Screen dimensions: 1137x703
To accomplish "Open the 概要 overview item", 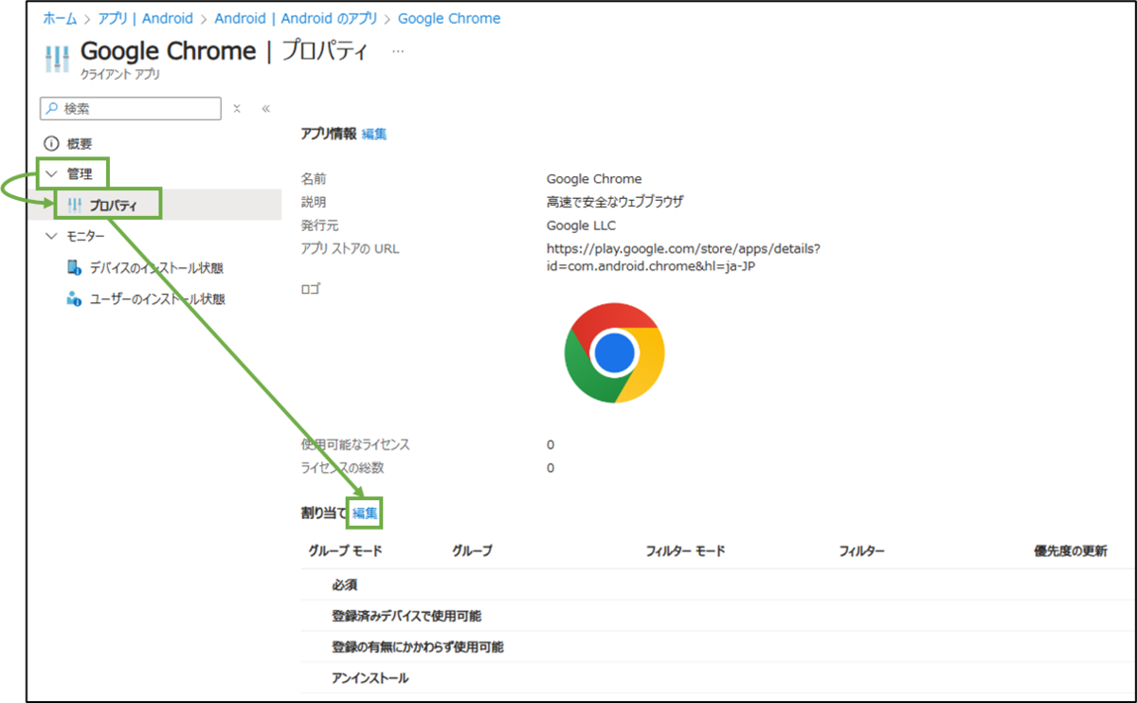I will (x=78, y=144).
